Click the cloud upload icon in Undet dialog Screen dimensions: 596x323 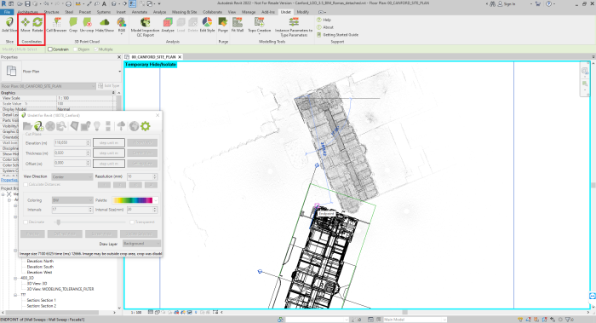(121, 126)
